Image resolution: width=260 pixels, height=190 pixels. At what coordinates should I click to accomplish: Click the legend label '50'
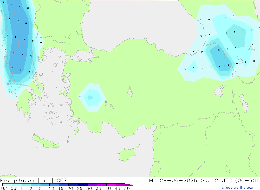point(127,188)
